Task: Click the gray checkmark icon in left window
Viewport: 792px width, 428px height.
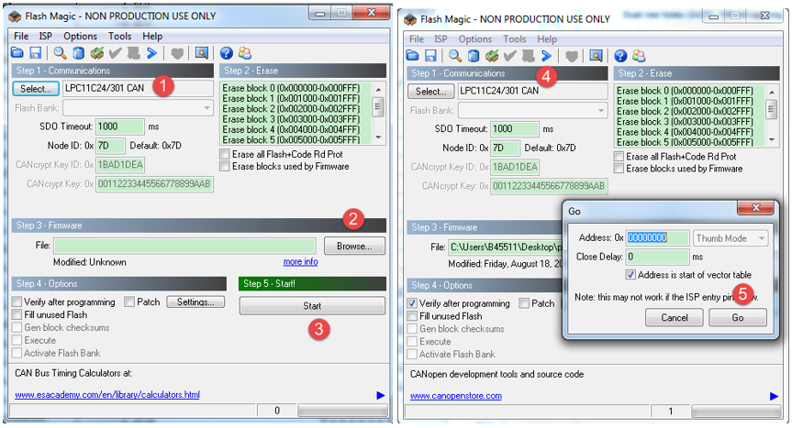Action: (115, 52)
